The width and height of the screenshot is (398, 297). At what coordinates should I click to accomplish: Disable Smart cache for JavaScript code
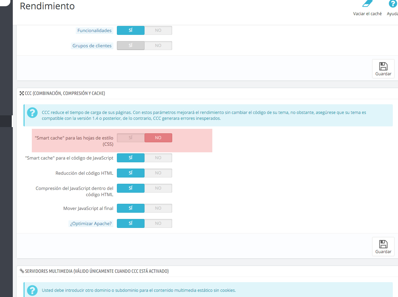tap(158, 158)
